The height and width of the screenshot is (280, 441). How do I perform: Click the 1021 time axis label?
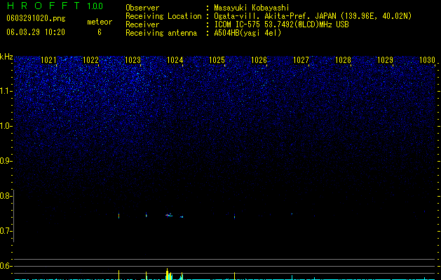48,60
